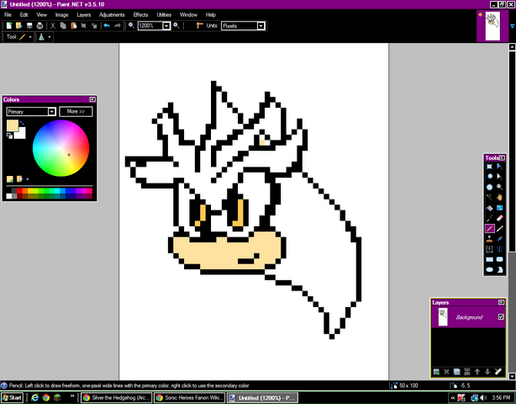Switch to Sonic Heroes Fanon Wiki window
Screen dimensions: 516x404
[x=190, y=398]
